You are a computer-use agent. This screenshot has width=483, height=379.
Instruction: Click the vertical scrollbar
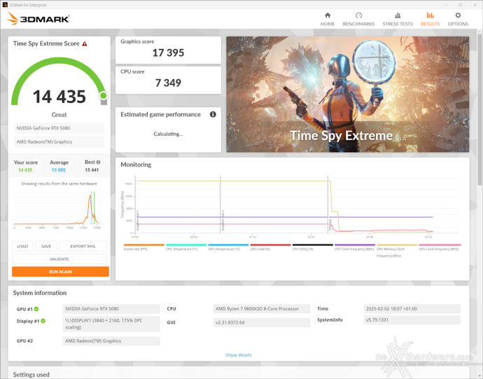[x=479, y=108]
